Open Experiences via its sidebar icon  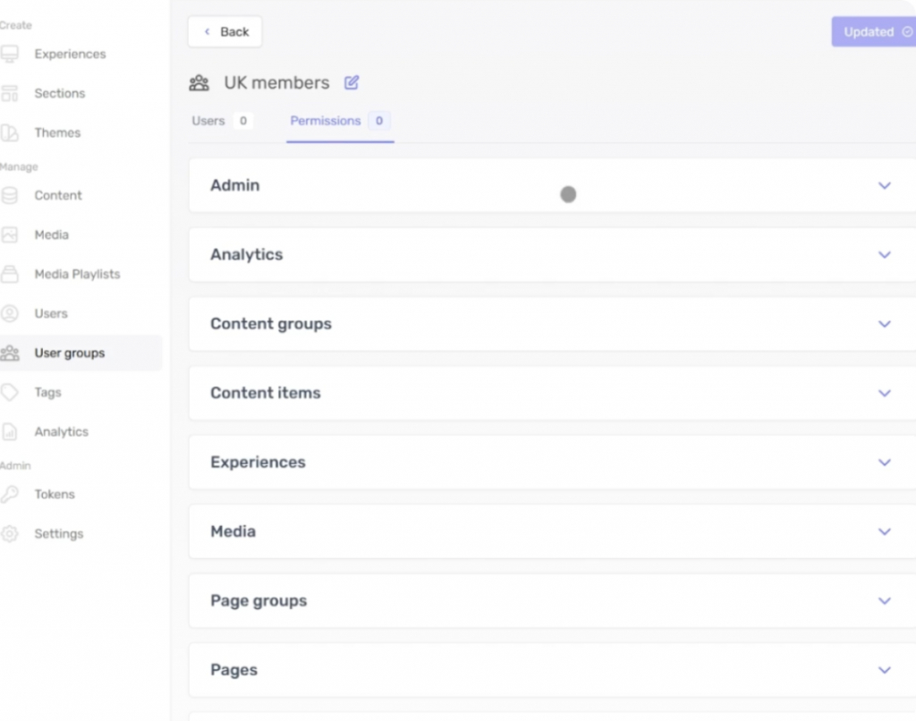10,55
